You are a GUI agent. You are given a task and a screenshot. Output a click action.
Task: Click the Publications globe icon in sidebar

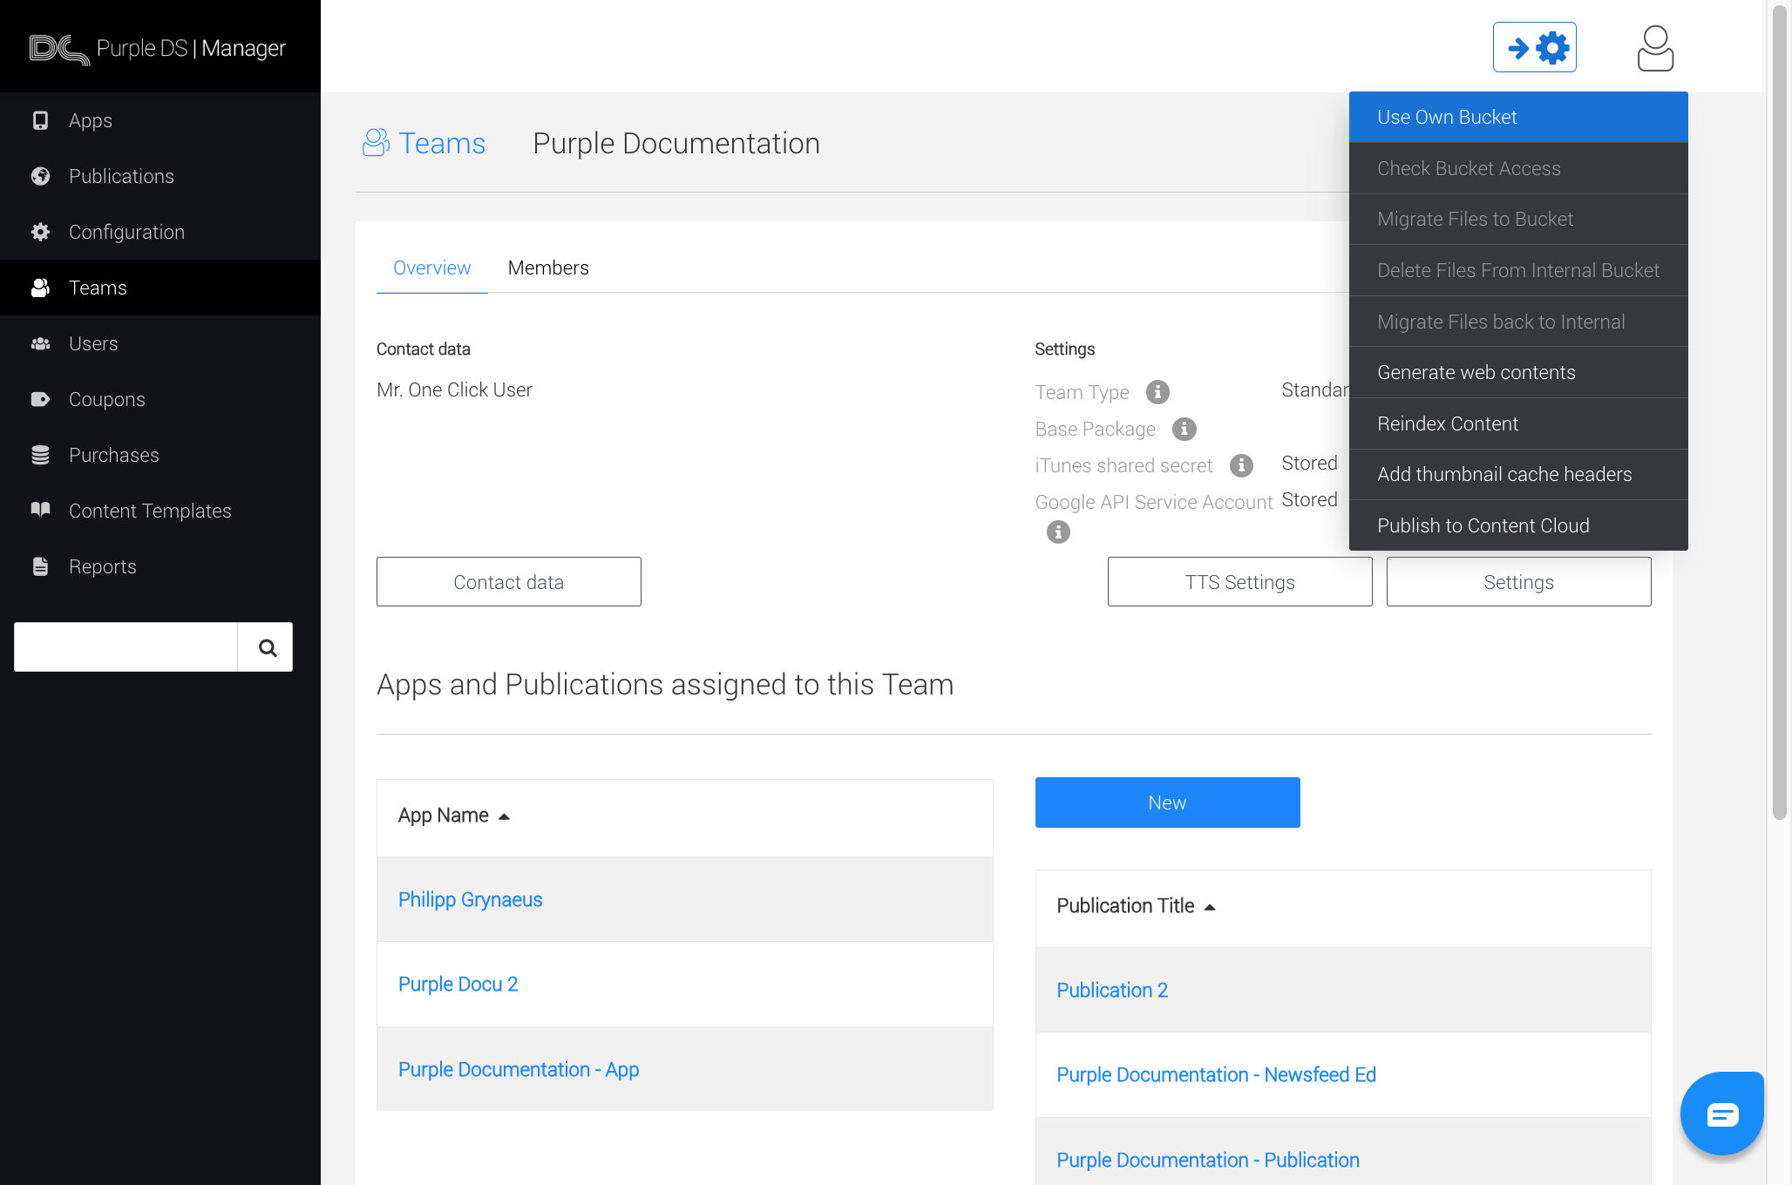pyautogui.click(x=40, y=176)
